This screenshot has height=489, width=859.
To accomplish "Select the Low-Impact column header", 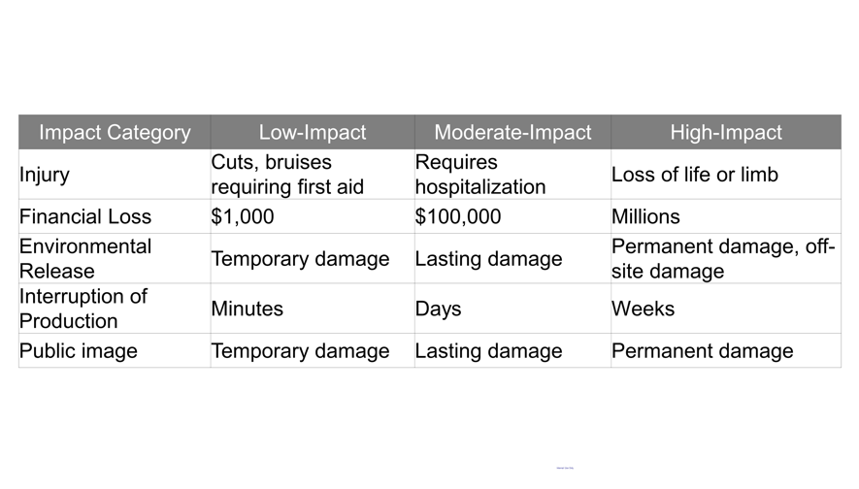I will [x=312, y=133].
